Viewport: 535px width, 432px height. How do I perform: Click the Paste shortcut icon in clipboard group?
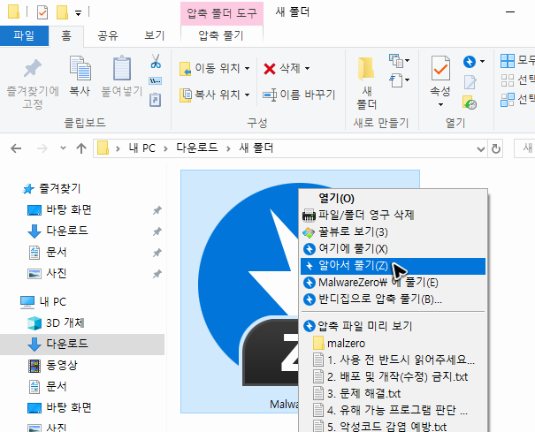click(156, 100)
